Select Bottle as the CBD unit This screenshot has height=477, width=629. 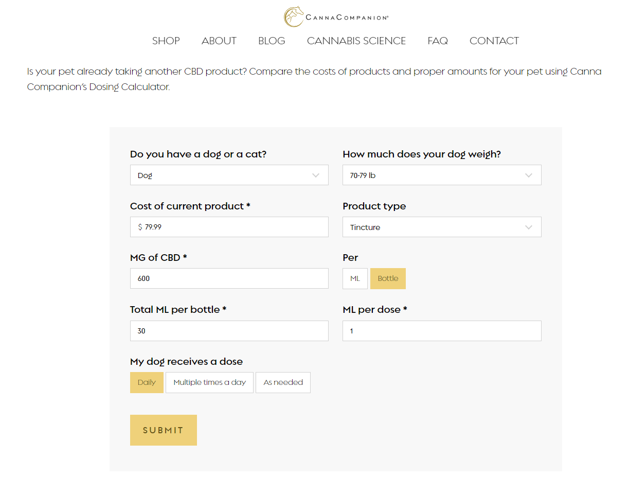click(x=388, y=278)
